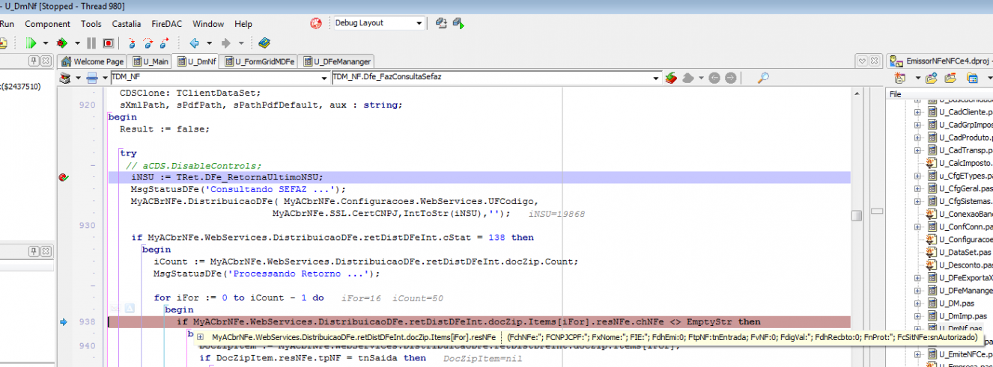Click the blue execution arrow at line 938
The width and height of the screenshot is (993, 367).
tap(64, 322)
